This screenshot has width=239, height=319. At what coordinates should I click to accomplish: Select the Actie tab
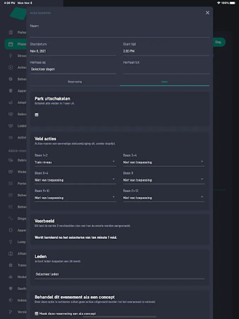click(164, 82)
